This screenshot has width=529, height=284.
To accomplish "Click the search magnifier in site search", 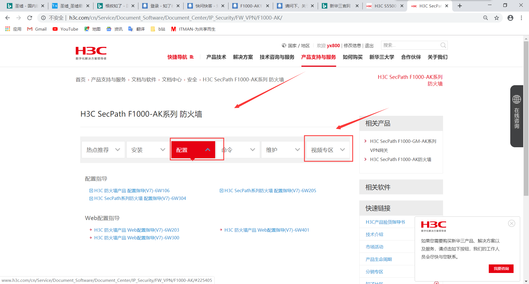I will pos(443,45).
